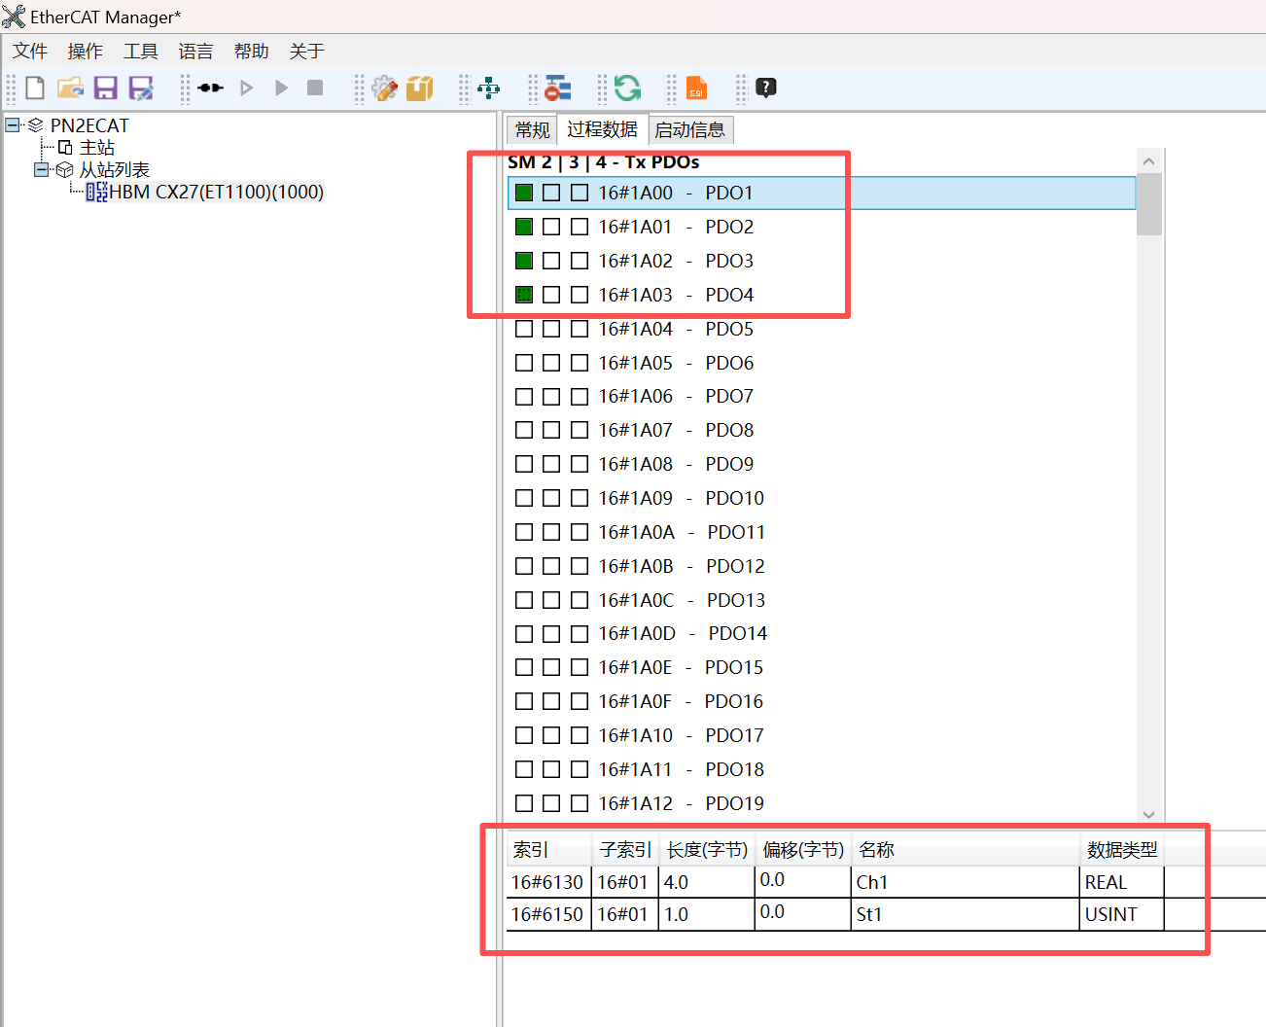The width and height of the screenshot is (1266, 1027).
Task: Click the 索引 column header
Action: pyautogui.click(x=548, y=850)
